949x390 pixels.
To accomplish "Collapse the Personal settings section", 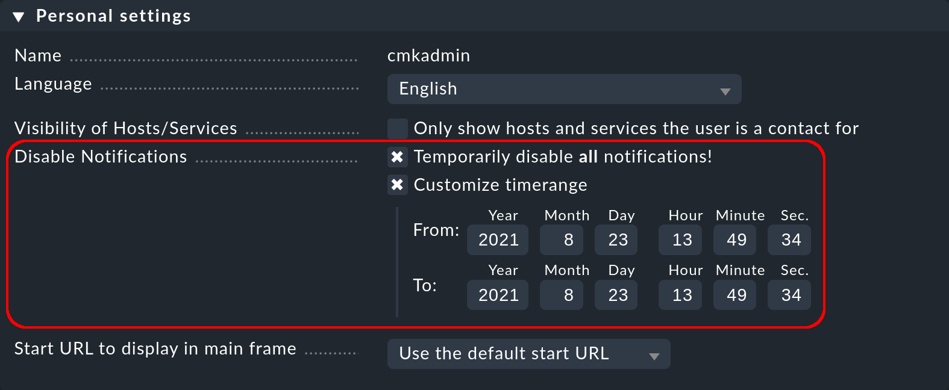I will coord(19,17).
